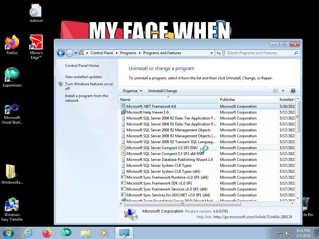The width and height of the screenshot is (319, 239).
Task: Open Control Panel Home link
Action: point(82,66)
